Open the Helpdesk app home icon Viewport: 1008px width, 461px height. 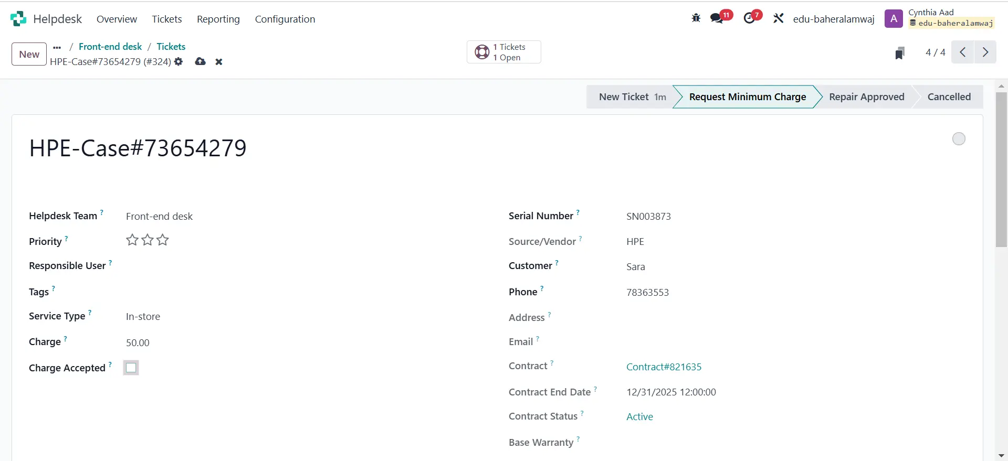point(18,19)
